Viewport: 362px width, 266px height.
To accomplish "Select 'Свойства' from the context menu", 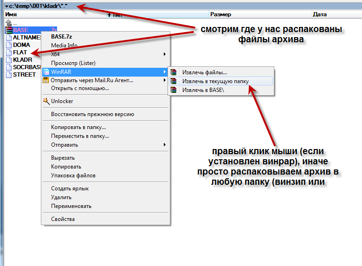I will point(63,219).
